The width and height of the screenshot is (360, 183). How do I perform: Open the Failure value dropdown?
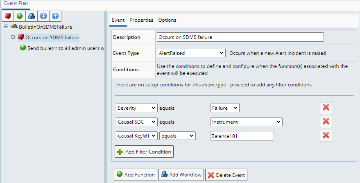225,108
